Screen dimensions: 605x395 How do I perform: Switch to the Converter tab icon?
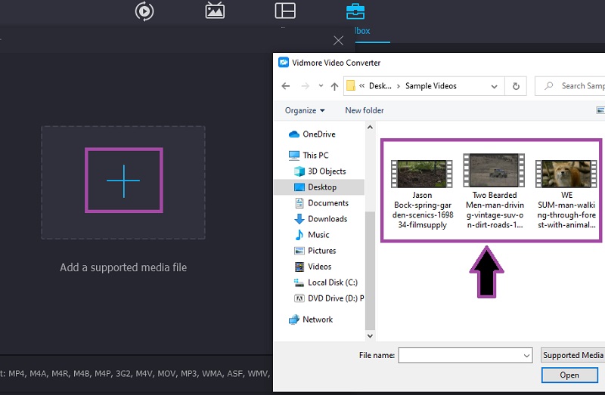144,11
